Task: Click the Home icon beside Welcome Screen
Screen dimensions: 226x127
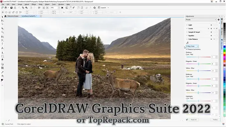Action: click(x=5, y=16)
